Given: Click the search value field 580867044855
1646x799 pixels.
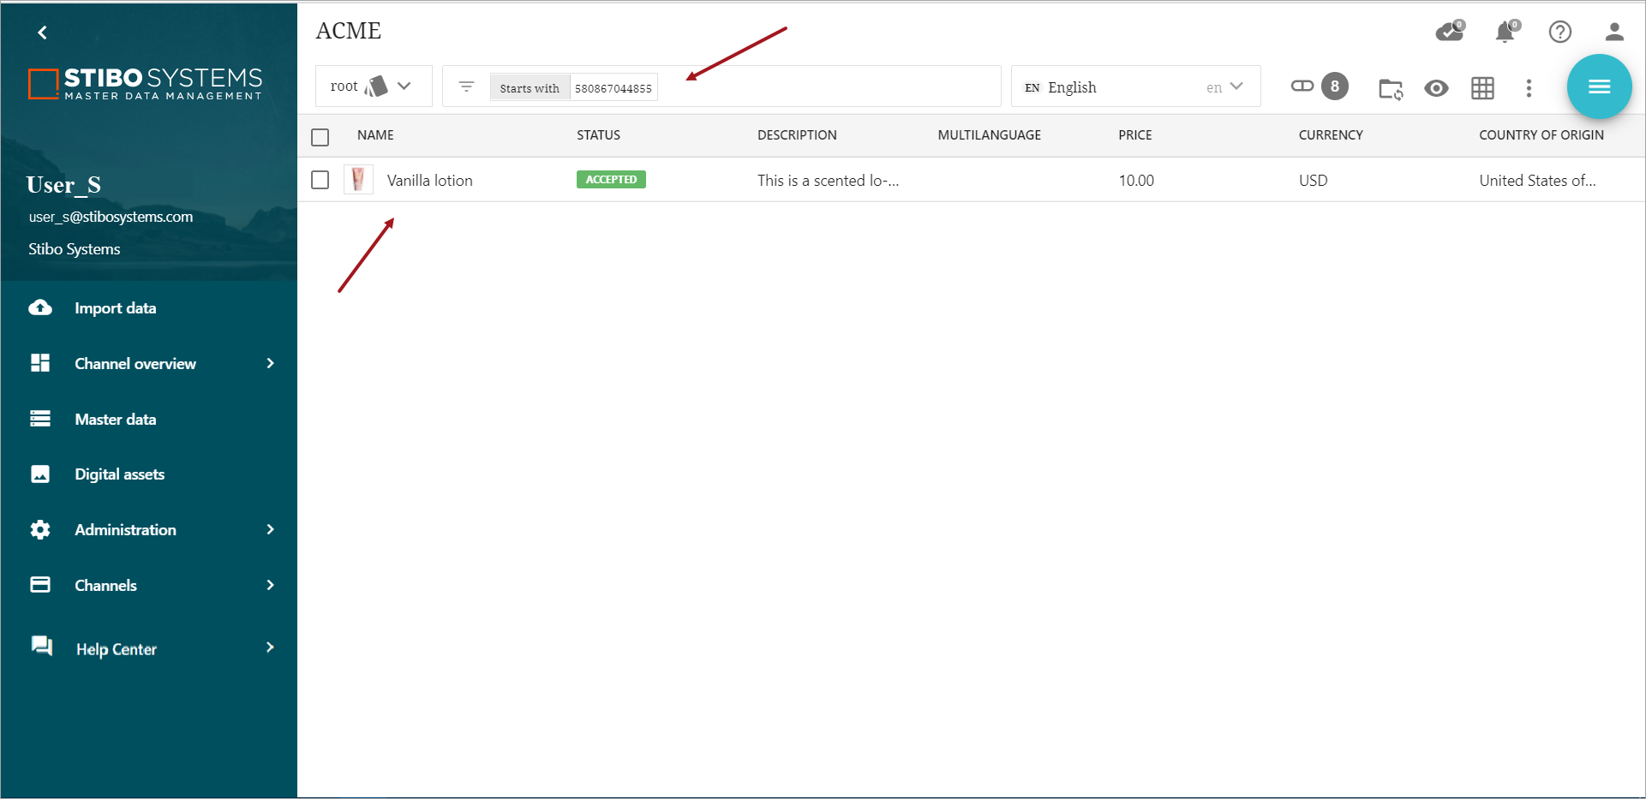Looking at the screenshot, I should point(614,88).
